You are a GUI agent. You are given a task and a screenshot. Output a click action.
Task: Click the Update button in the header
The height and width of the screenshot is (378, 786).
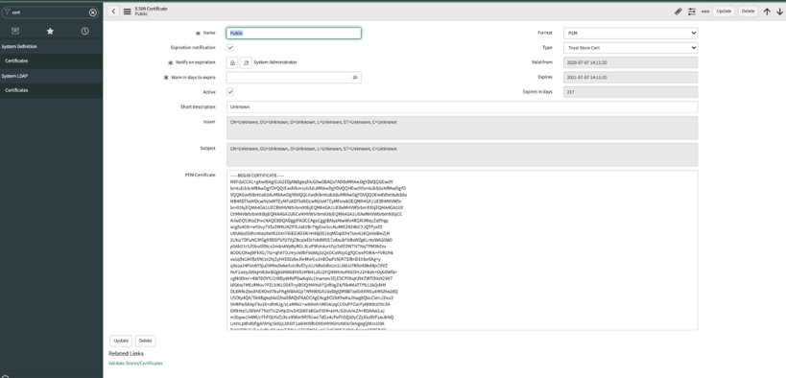[724, 11]
